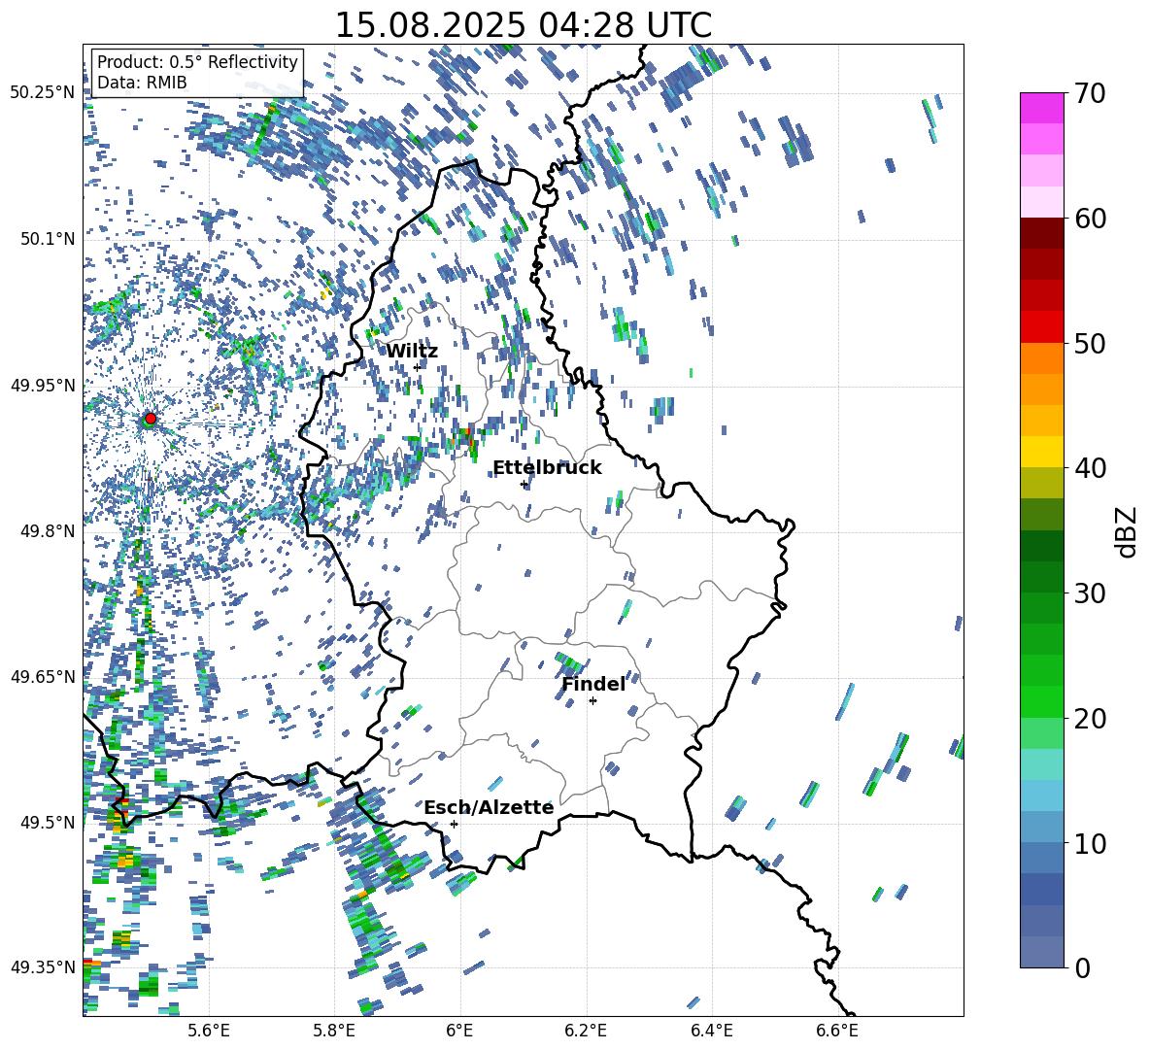Click the 6.6°E longitude label
The height and width of the screenshot is (1050, 1150).
tap(837, 1031)
